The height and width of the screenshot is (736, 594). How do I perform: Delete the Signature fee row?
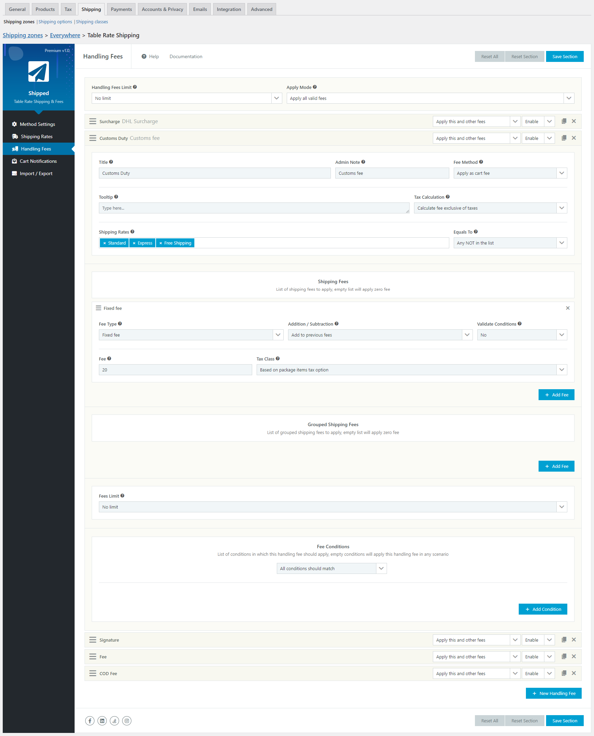[x=574, y=640]
